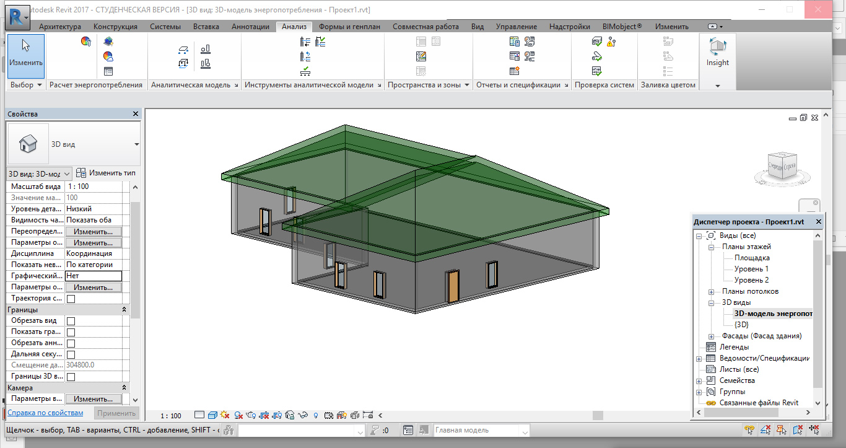Image resolution: width=846 pixels, height=448 pixels.
Task: Click Изменить button for Переопределения graphics
Action: point(94,232)
